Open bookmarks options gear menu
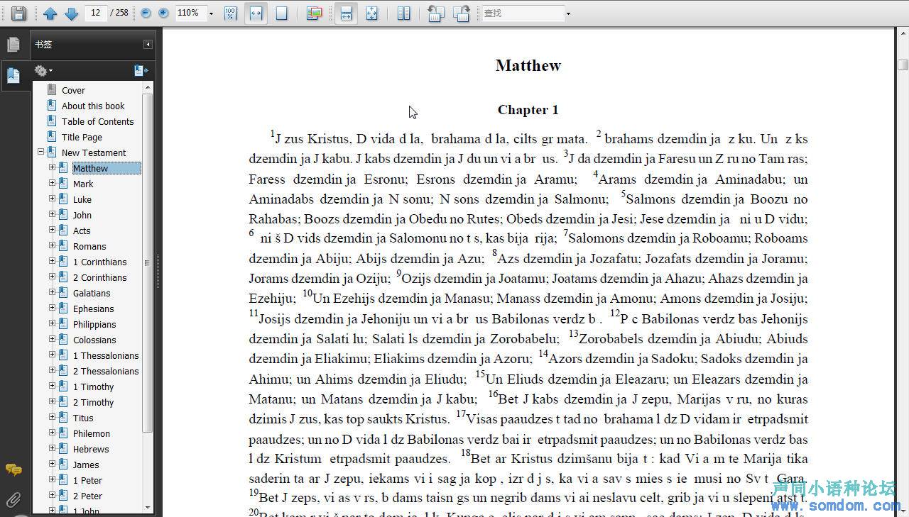Image resolution: width=909 pixels, height=517 pixels. click(43, 70)
